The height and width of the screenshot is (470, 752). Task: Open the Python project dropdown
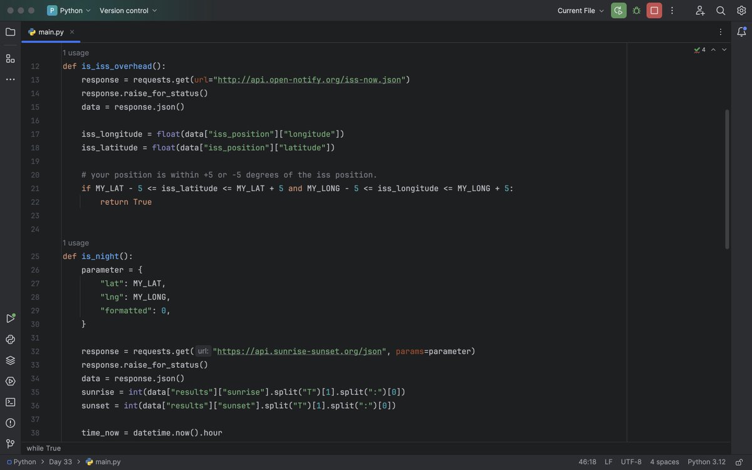click(69, 11)
